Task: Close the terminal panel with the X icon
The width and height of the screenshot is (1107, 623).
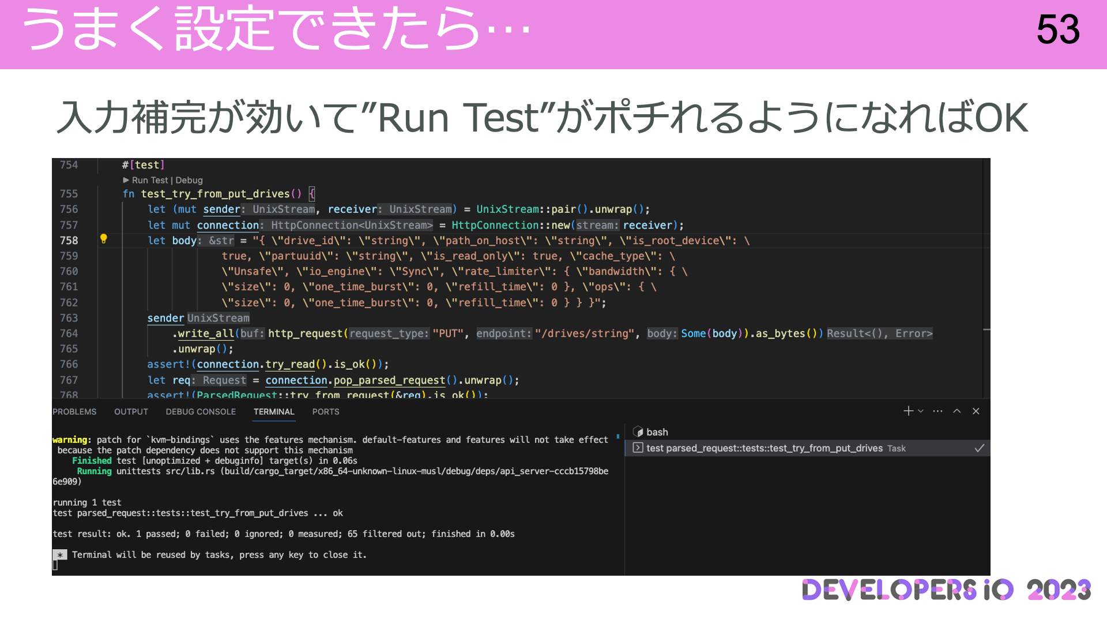Action: pyautogui.click(x=976, y=411)
